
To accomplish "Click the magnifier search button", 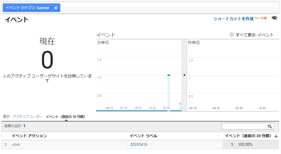I will click(x=270, y=126).
